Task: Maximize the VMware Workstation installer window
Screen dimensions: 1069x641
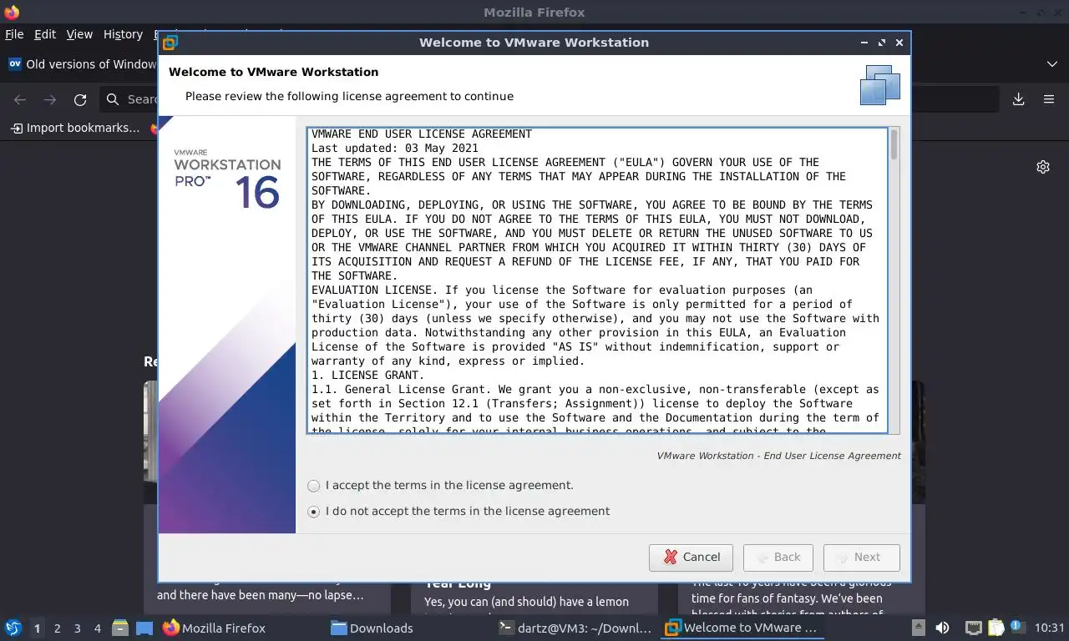Action: pos(882,43)
